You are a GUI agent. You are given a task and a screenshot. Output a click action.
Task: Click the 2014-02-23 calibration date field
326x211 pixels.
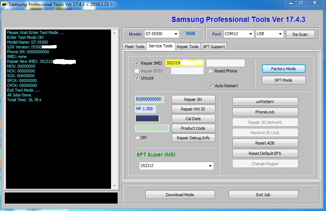tap(147, 118)
